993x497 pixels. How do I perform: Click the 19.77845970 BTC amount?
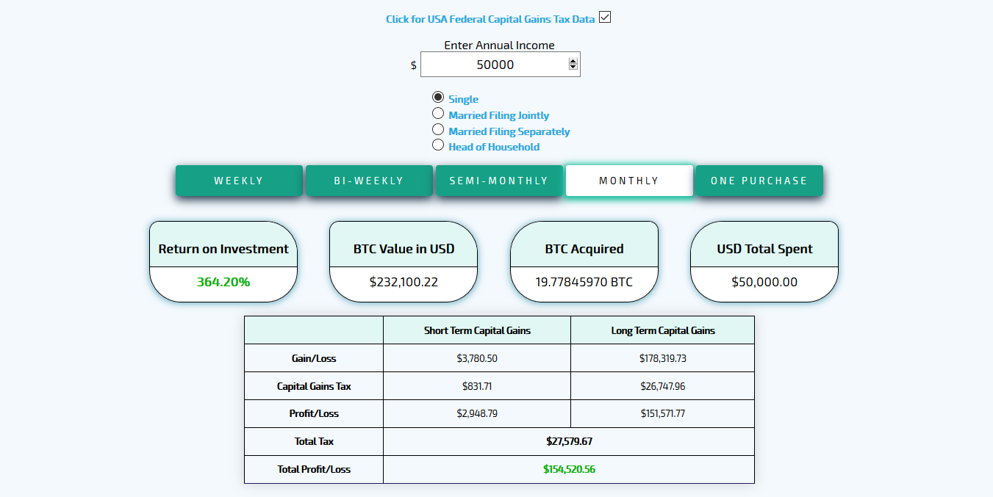[x=584, y=282]
